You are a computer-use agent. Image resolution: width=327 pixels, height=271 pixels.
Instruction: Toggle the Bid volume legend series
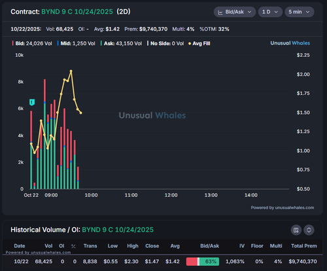pos(32,43)
